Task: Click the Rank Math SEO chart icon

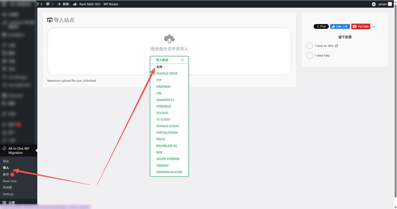Action: (x=75, y=4)
